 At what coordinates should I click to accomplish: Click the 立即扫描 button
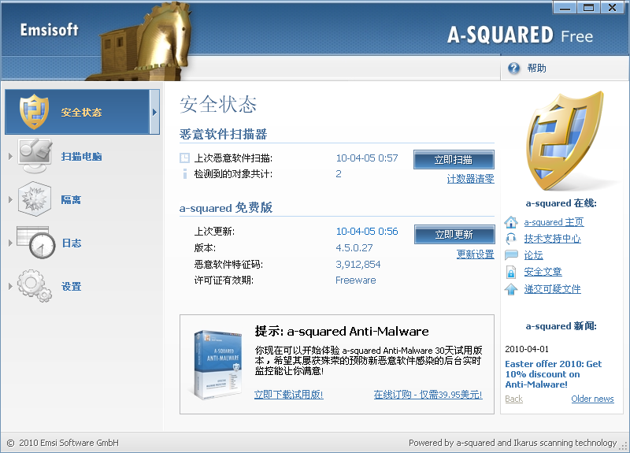click(454, 160)
